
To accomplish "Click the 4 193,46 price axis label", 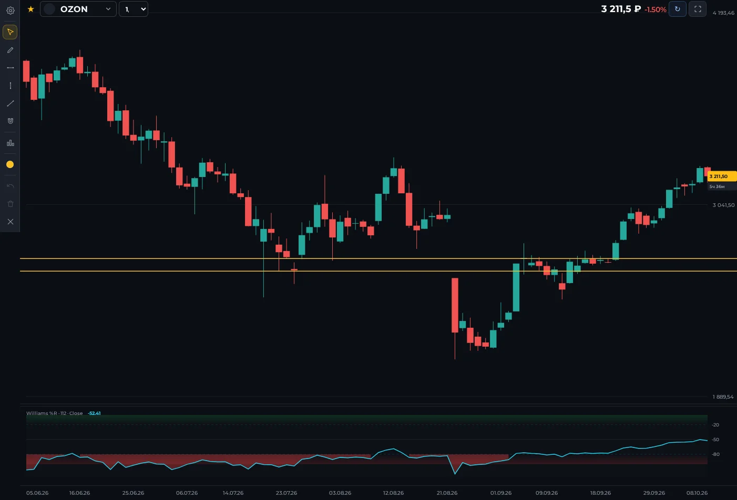I will pyautogui.click(x=723, y=13).
